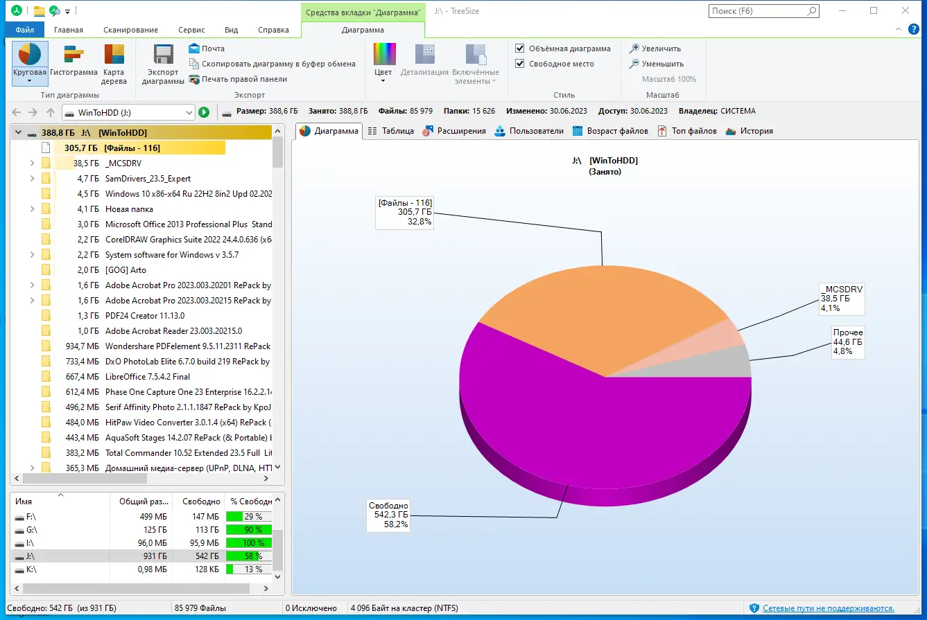
Task: Expand System software for Windows folder
Action: pos(32,254)
